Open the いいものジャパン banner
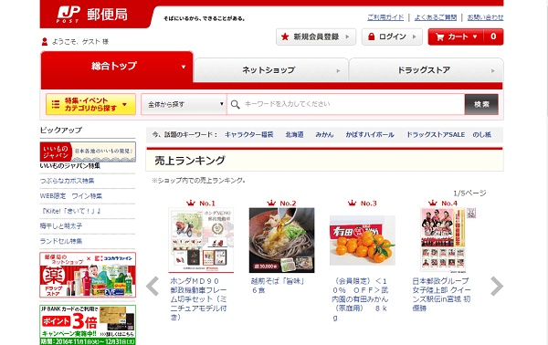 pyautogui.click(x=88, y=152)
